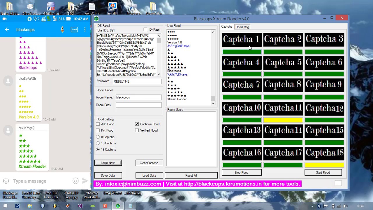Image resolution: width=373 pixels, height=210 pixels.
Task: Click the IDs list scroll-up arrow
Action: pyautogui.click(x=159, y=36)
